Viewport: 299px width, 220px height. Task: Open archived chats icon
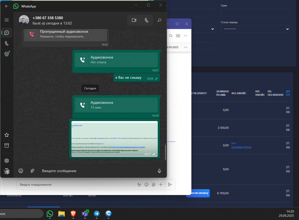coord(7,146)
